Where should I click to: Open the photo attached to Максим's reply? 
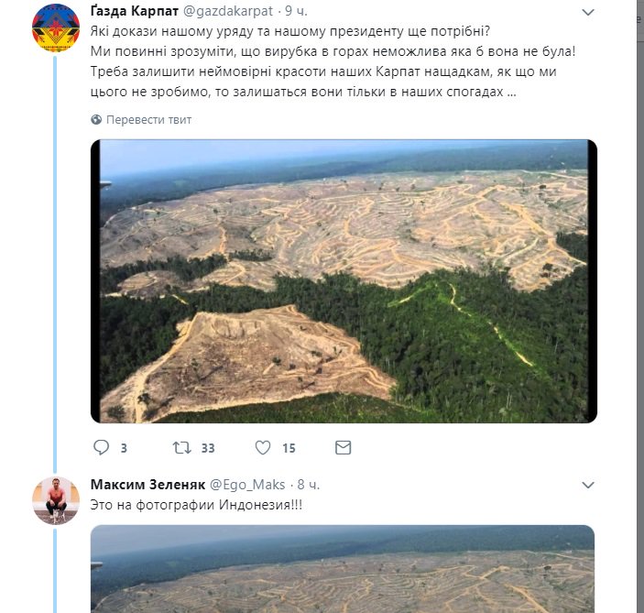pos(343,568)
